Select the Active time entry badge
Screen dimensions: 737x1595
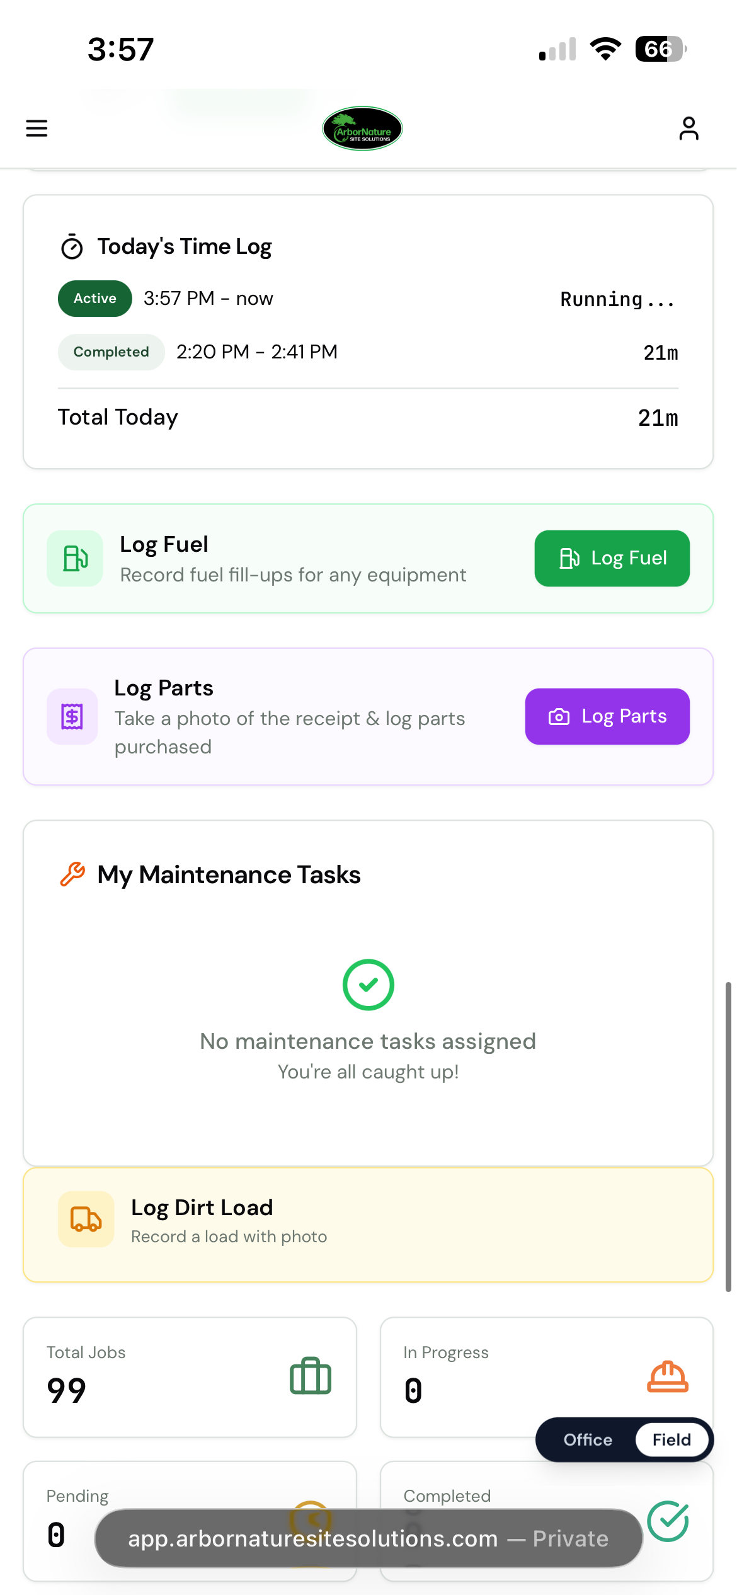[x=95, y=299]
